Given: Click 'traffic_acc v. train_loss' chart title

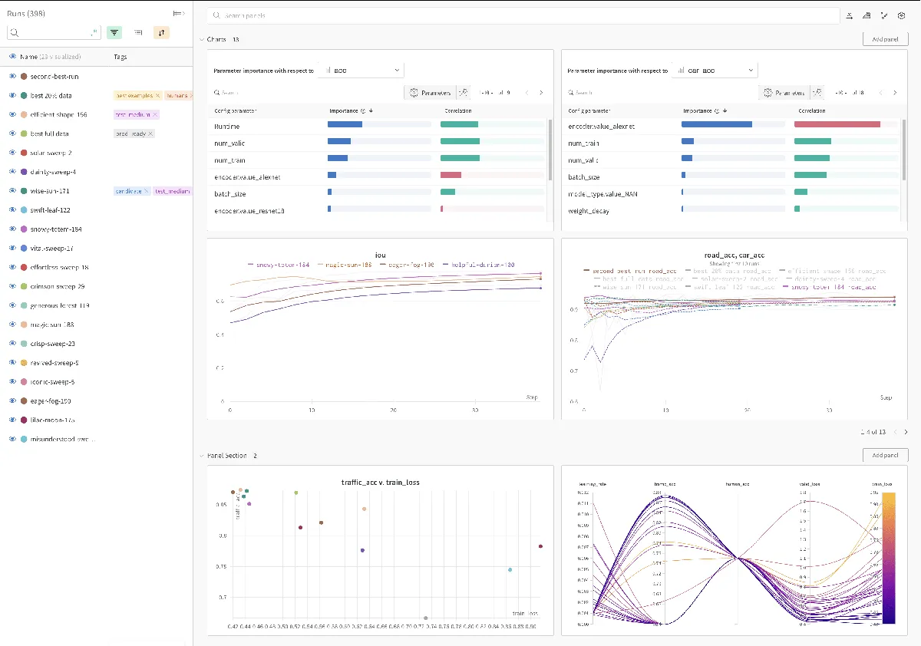Looking at the screenshot, I should pyautogui.click(x=380, y=483).
